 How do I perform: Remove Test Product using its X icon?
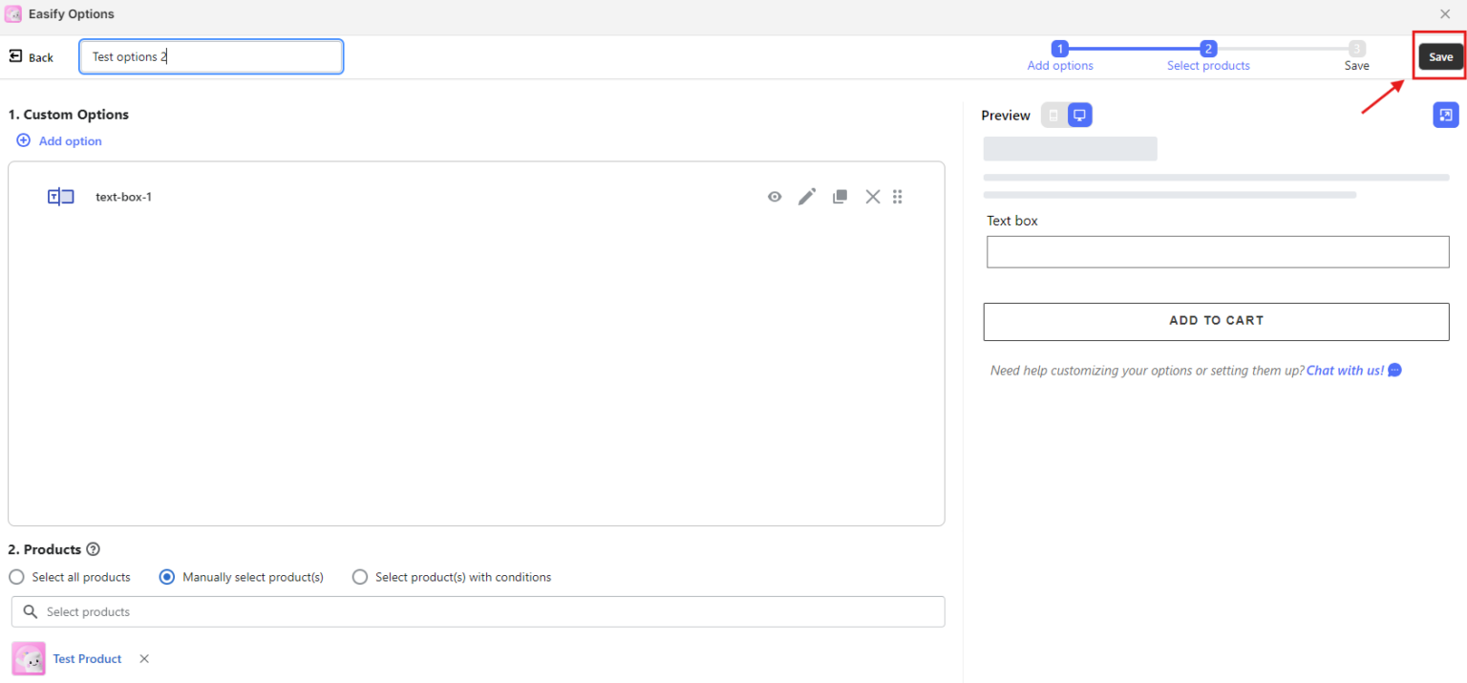[x=144, y=658]
